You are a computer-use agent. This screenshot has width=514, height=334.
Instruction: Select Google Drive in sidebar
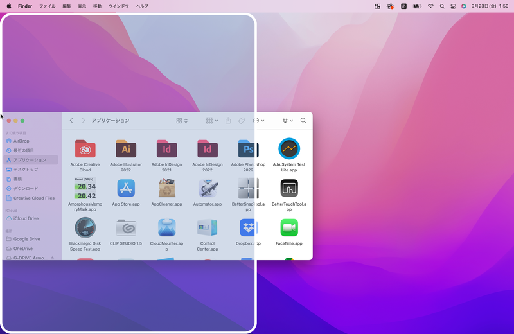pos(31,239)
